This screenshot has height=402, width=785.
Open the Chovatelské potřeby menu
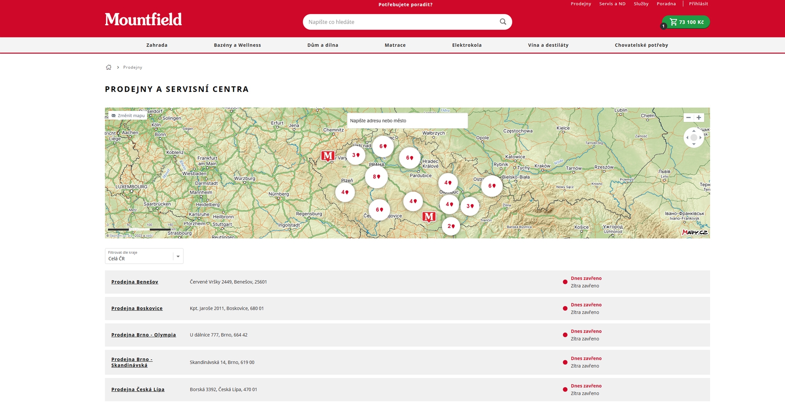tap(641, 45)
